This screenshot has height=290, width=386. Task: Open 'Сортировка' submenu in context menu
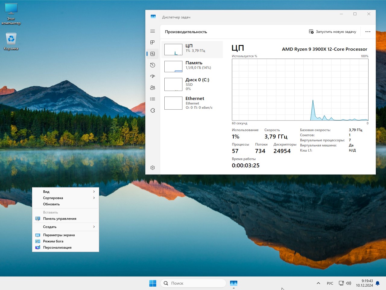(x=65, y=198)
